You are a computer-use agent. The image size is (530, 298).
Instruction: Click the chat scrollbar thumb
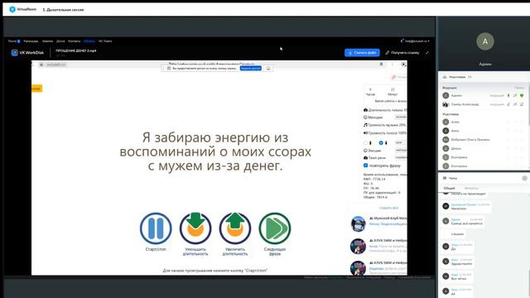[528, 283]
